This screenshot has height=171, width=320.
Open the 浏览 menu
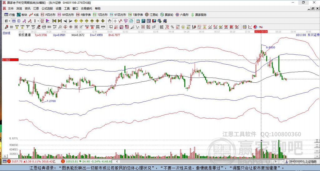pos(19,8)
